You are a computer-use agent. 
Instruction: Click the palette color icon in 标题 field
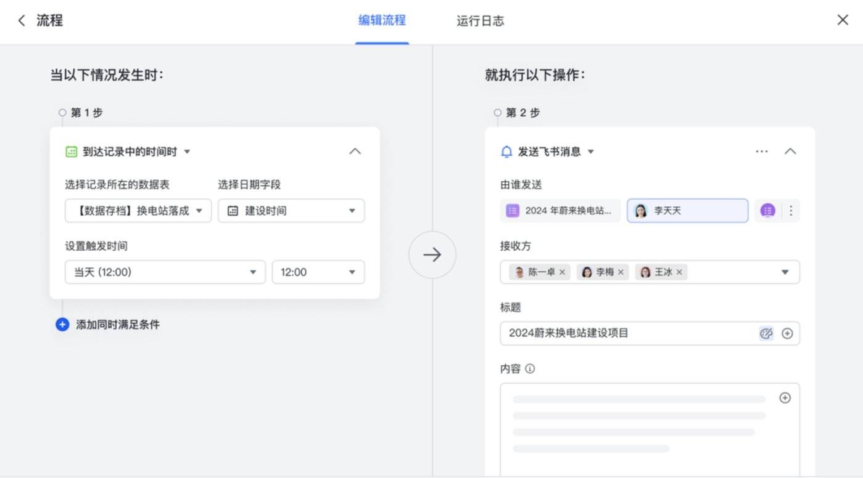766,333
